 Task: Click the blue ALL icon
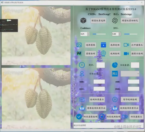115,74
